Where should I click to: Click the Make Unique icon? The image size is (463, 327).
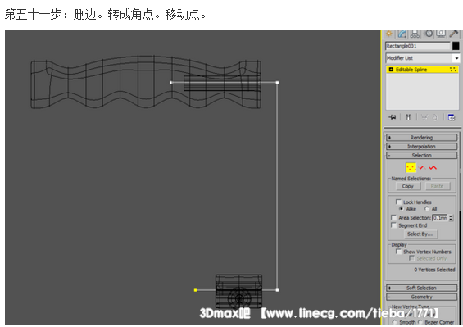424,117
